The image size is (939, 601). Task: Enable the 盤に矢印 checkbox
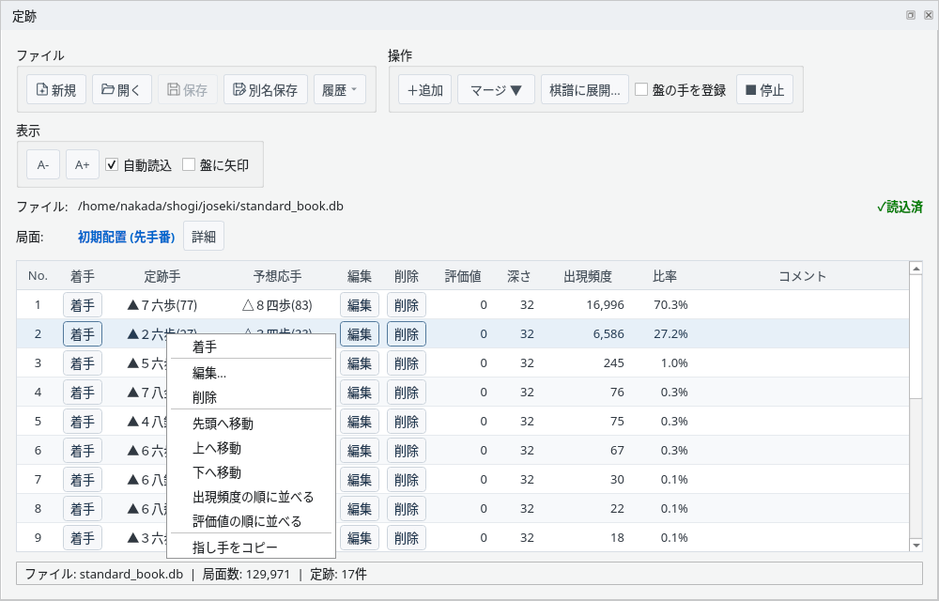coord(189,164)
